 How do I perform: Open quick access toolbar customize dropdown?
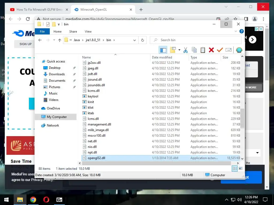click(x=59, y=24)
